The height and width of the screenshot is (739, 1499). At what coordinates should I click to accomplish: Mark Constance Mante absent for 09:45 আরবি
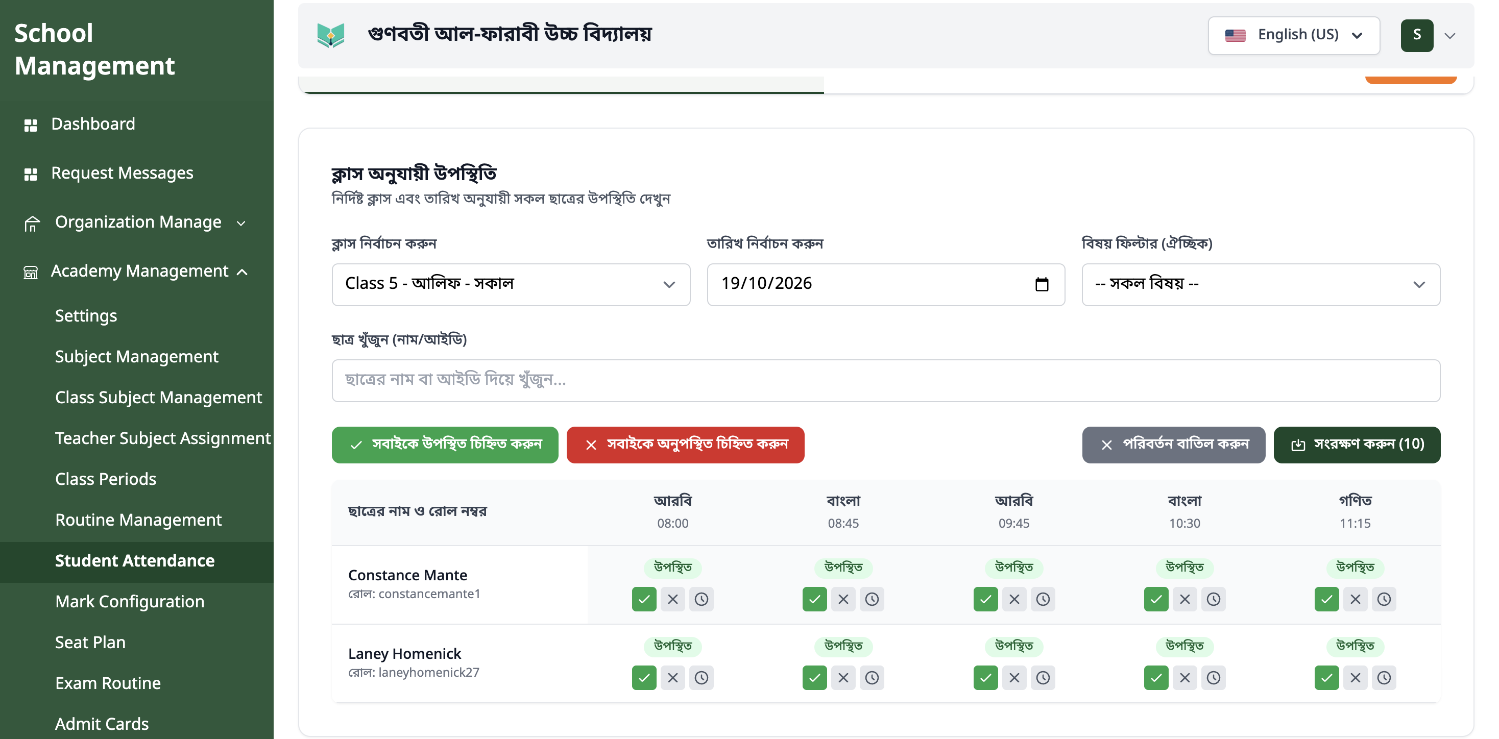click(x=1014, y=599)
